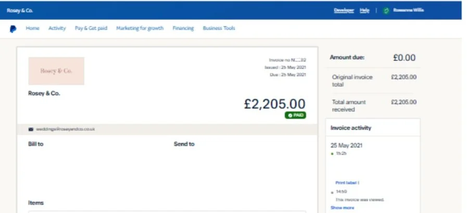Click the envelope email icon
Image resolution: width=468 pixels, height=213 pixels.
click(31, 129)
